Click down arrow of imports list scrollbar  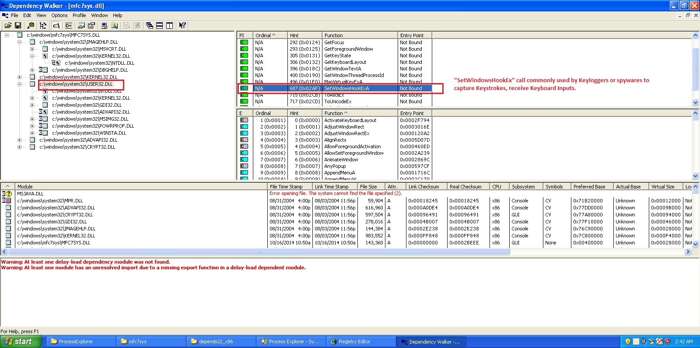pyautogui.click(x=696, y=103)
